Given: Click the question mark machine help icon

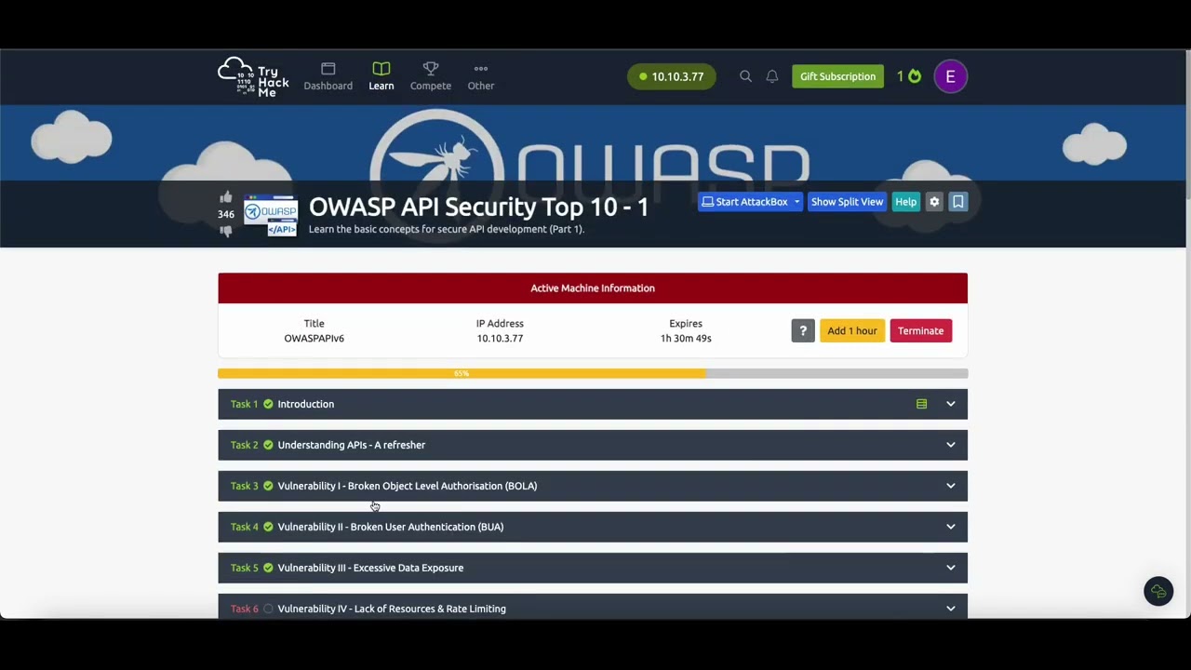Looking at the screenshot, I should point(803,330).
